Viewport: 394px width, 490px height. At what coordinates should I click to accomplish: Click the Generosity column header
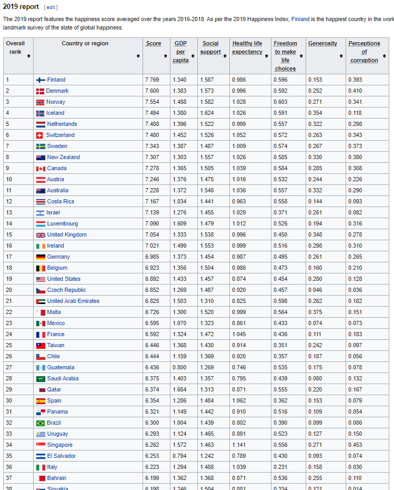click(322, 43)
